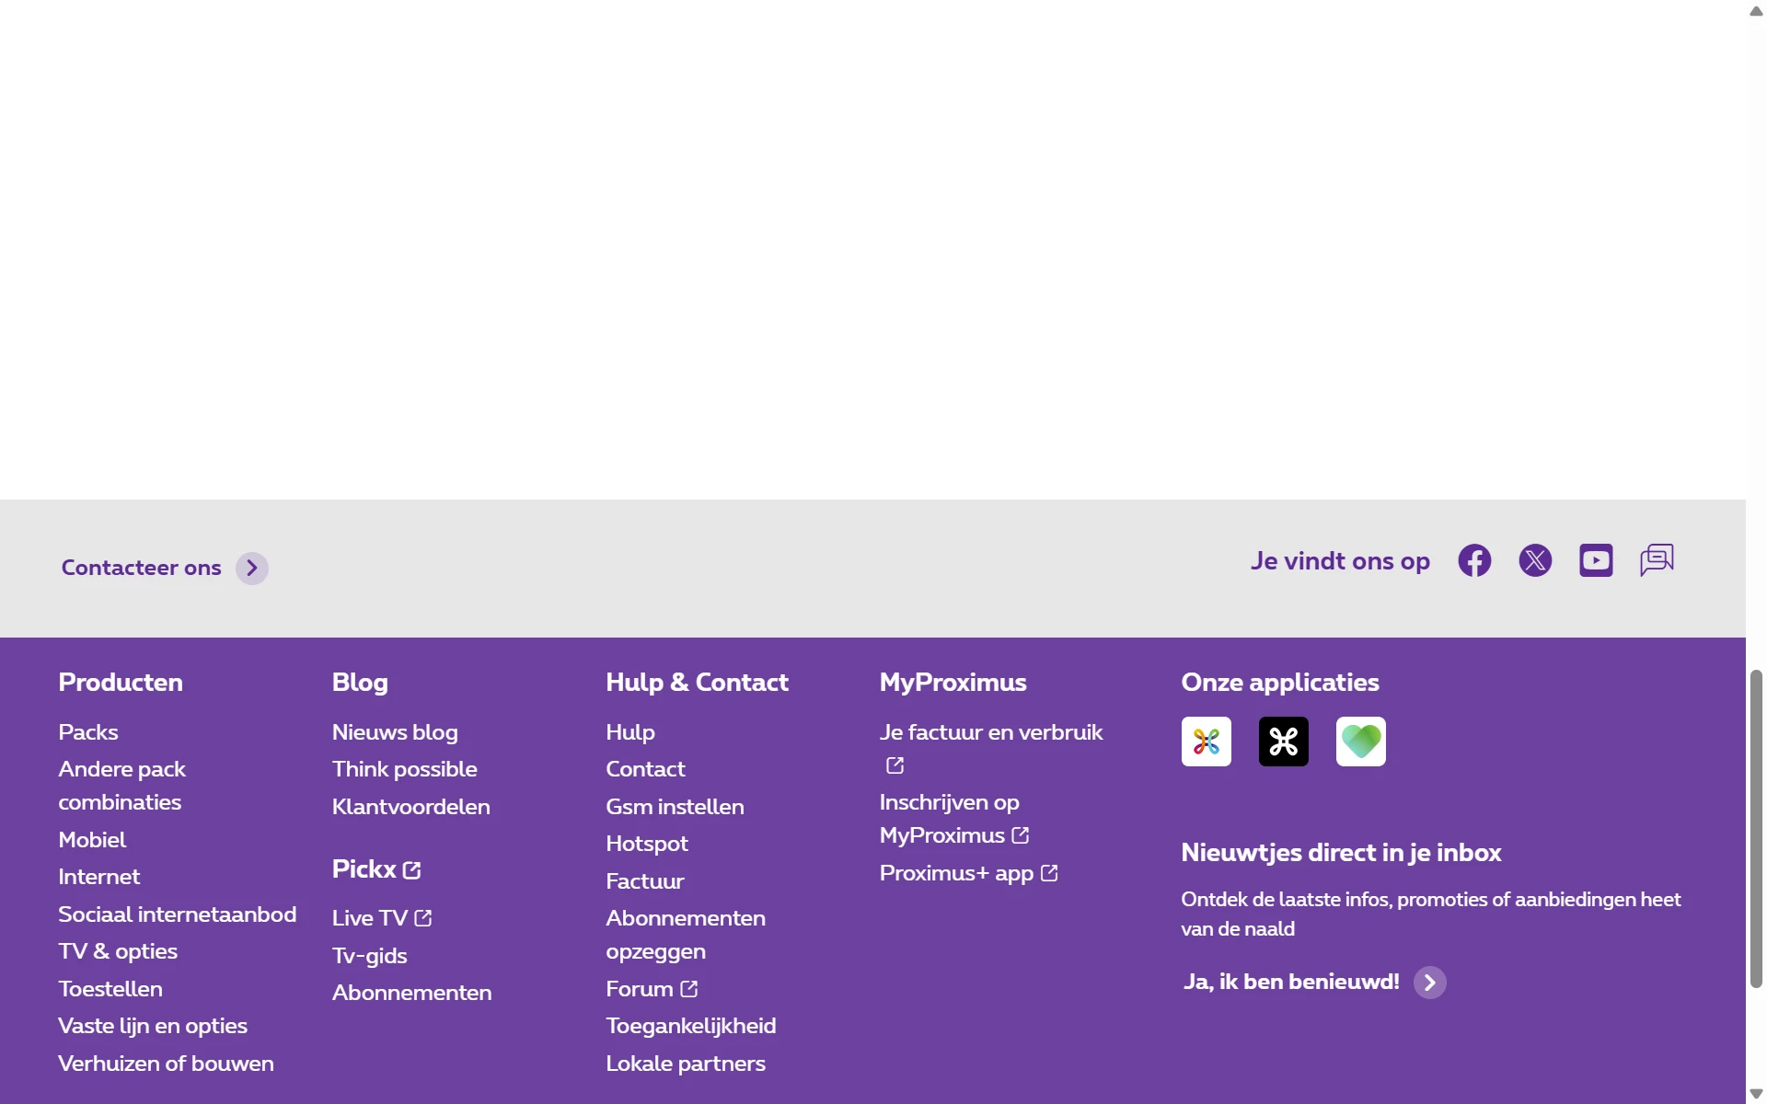The width and height of the screenshot is (1767, 1104).
Task: Click the X (Twitter) social icon
Action: pos(1535,560)
